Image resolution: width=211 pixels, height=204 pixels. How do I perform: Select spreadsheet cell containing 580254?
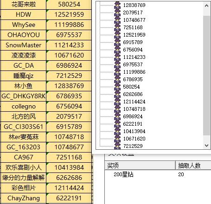point(69,4)
